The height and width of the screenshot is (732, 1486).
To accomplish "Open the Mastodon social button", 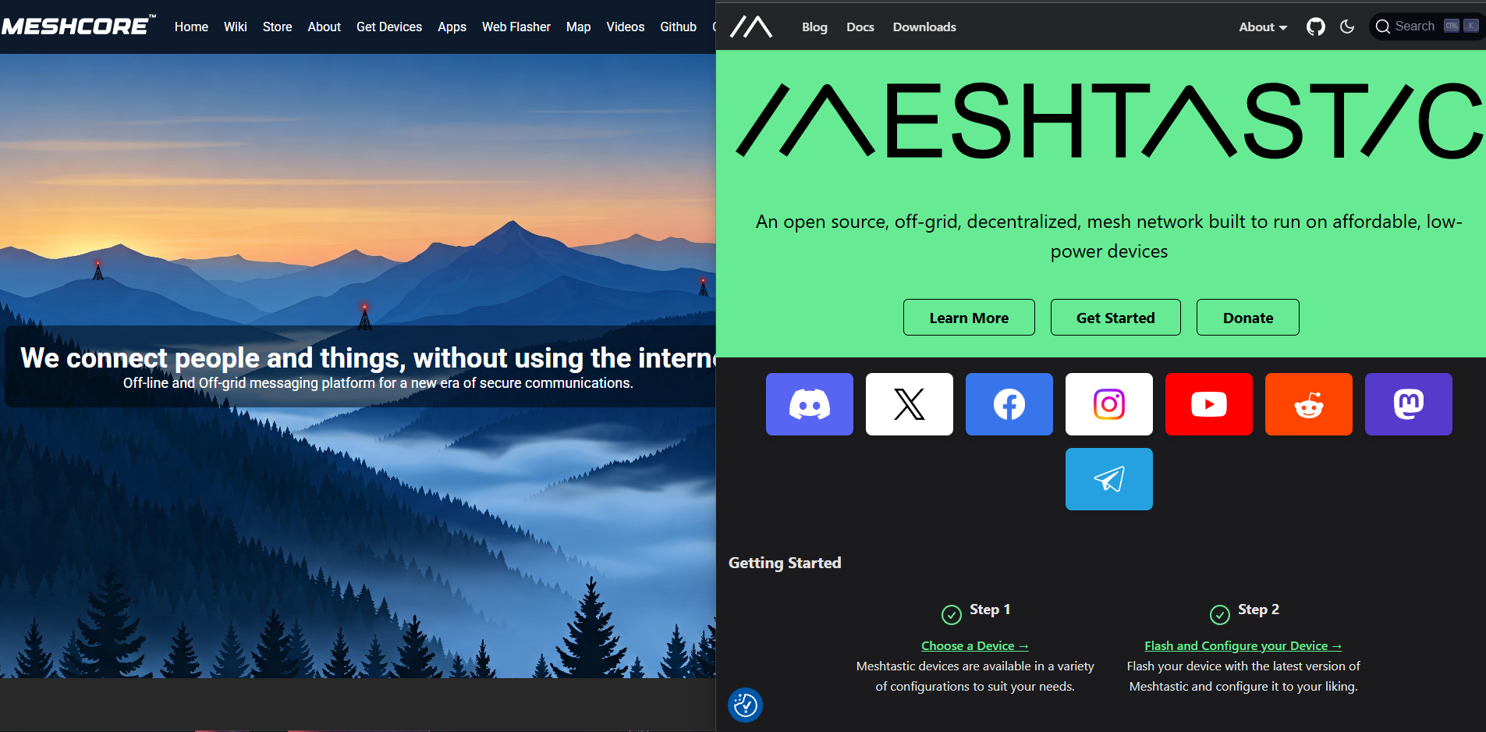I will [x=1409, y=404].
